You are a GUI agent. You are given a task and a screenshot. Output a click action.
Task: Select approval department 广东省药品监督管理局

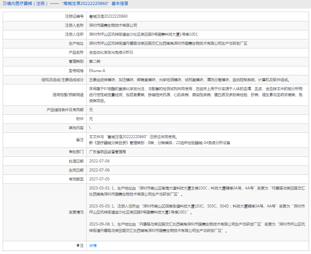point(108,152)
